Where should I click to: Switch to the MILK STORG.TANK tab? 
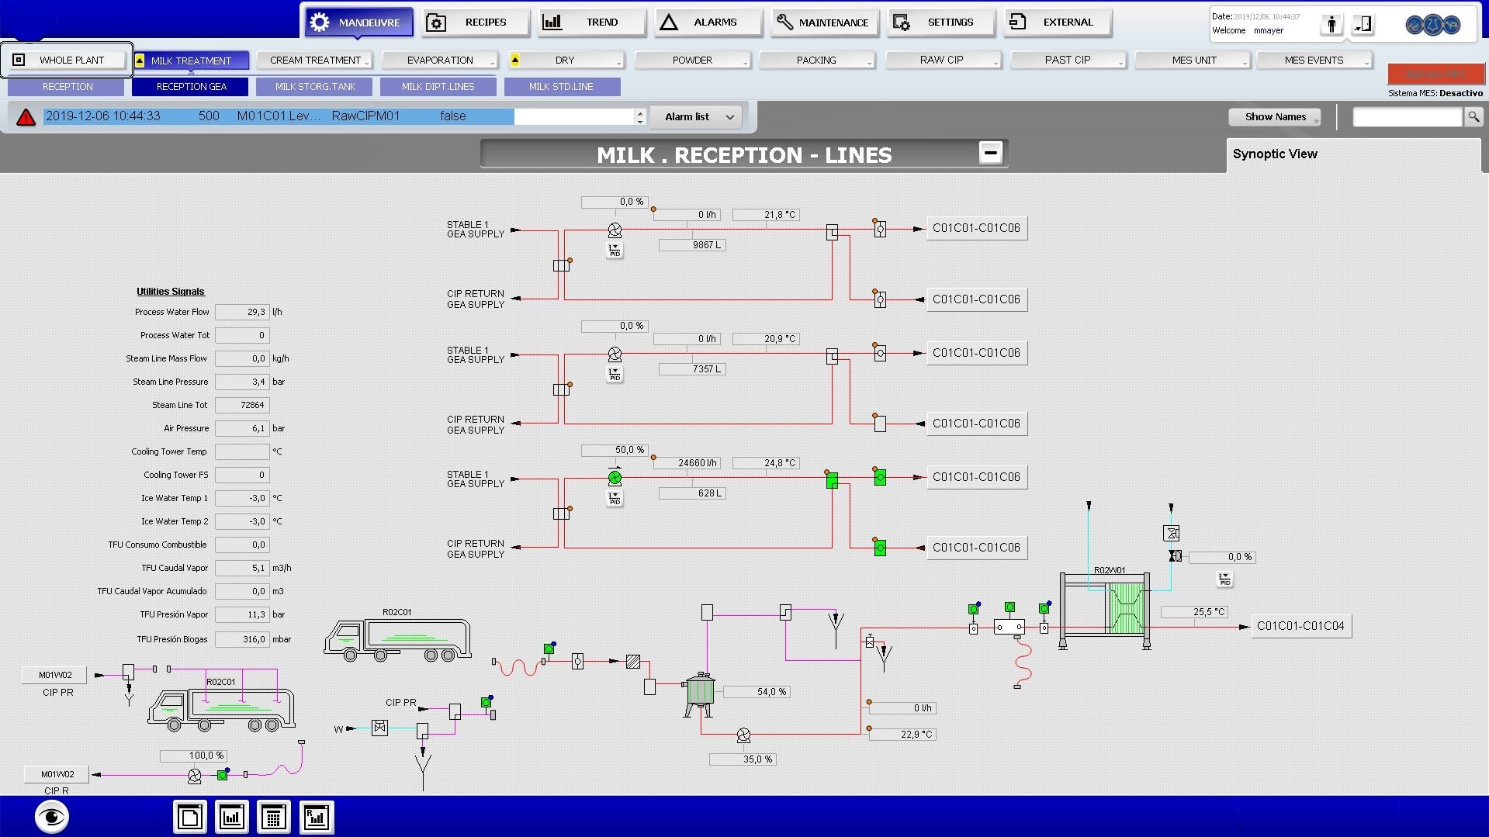tap(315, 86)
